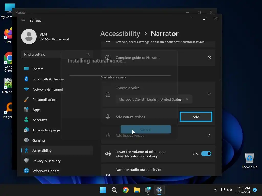Viewport: 262px width, 196px height.
Task: Click the speaker icon beside Lower the volume
Action: 108,154
